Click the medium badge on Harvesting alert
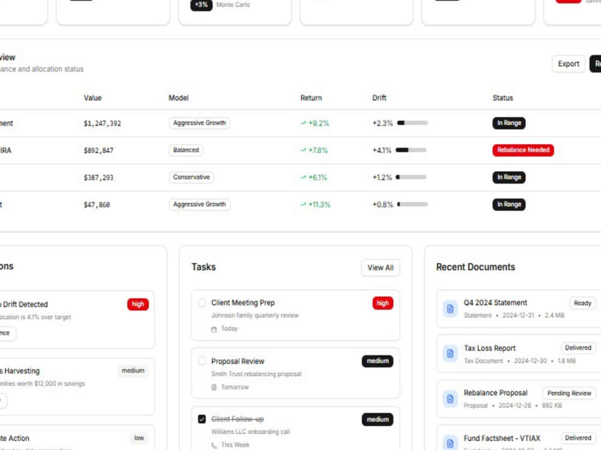This screenshot has height=450, width=601. pyautogui.click(x=133, y=371)
